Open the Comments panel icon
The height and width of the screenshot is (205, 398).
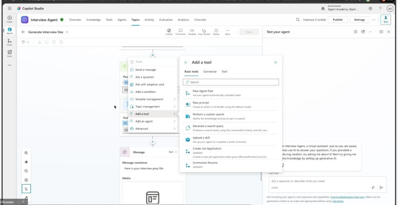(180, 31)
